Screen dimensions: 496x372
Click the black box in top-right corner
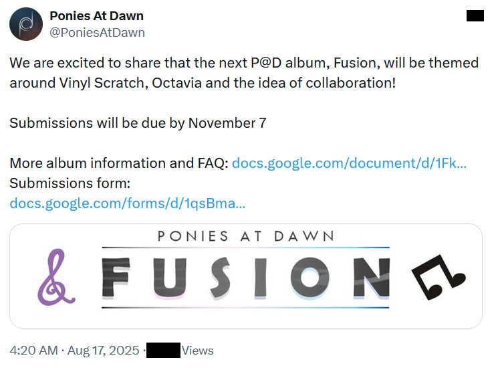[x=475, y=15]
